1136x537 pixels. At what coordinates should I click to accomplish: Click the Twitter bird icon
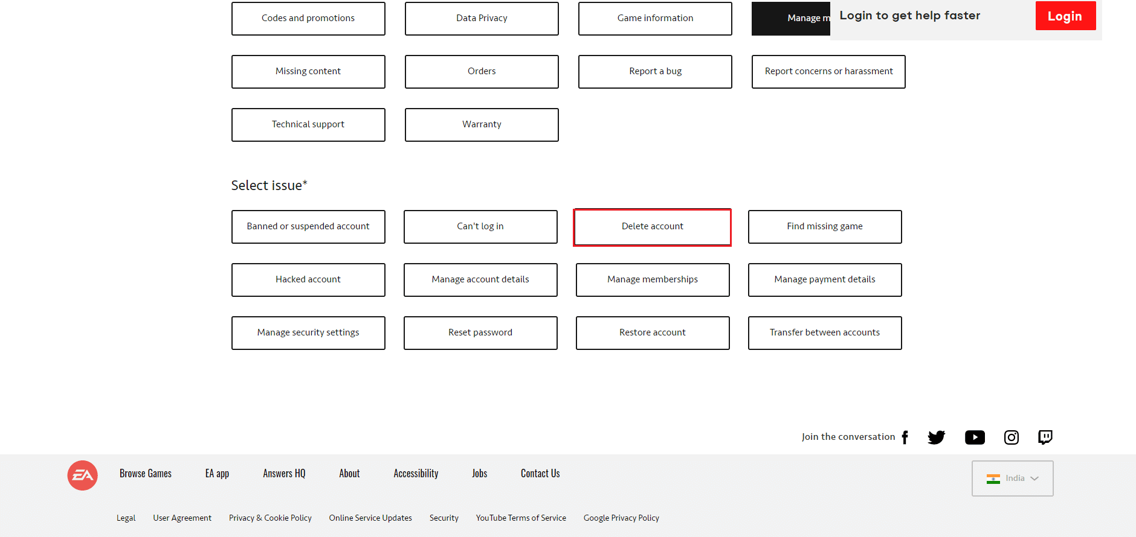click(x=936, y=437)
